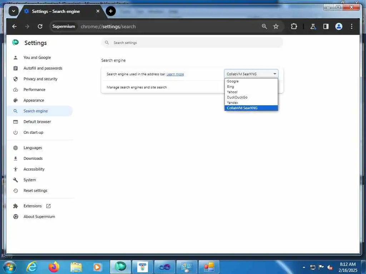The height and width of the screenshot is (274, 366).
Task: Open On start-up settings
Action: click(33, 133)
